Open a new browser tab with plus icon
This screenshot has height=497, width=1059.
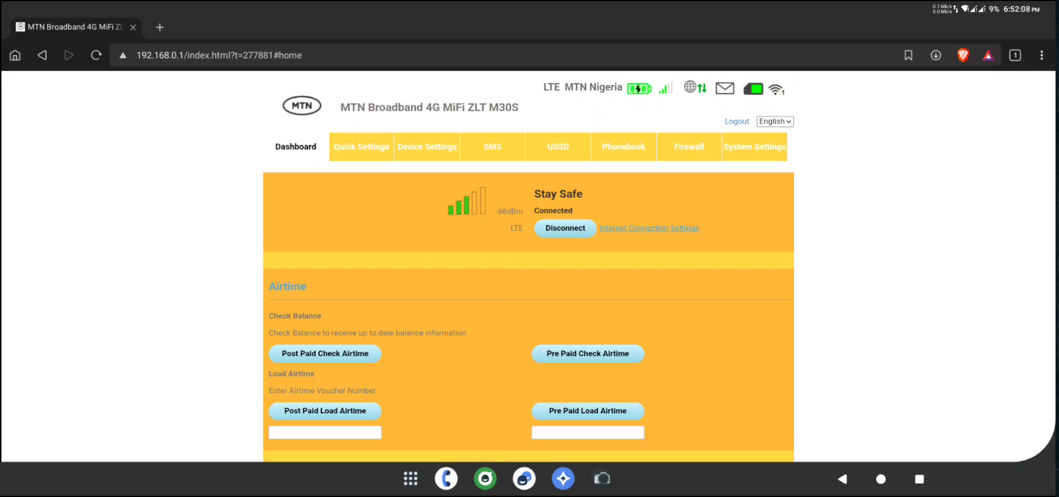click(160, 27)
